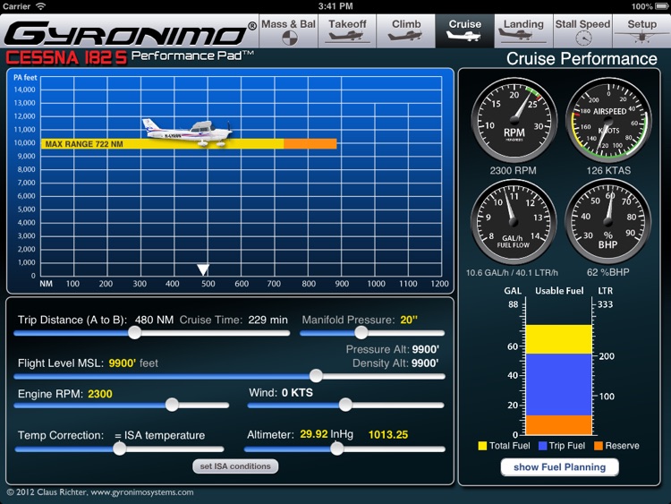Screen dimensions: 671x504
Task: Click the Engine RPM 2300 value
Action: tap(99, 394)
